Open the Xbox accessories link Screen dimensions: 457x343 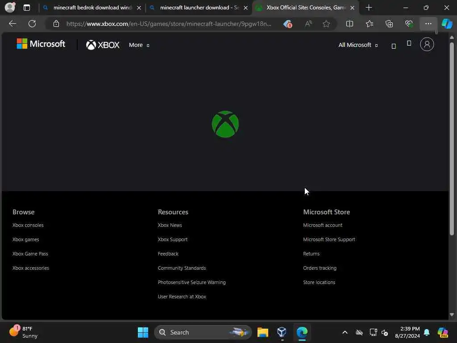[x=31, y=268]
